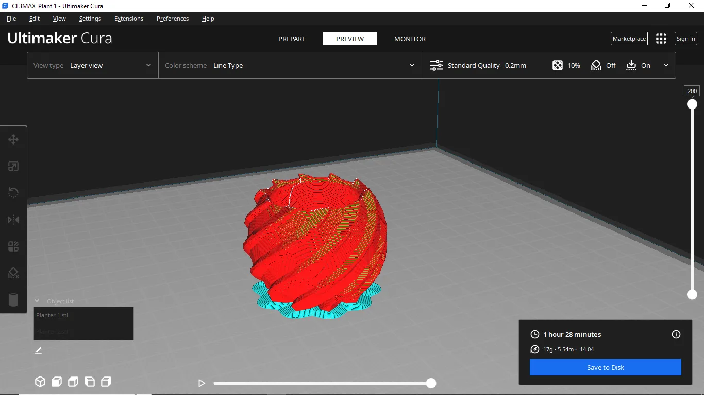The height and width of the screenshot is (395, 704).
Task: Play the layer simulation
Action: pos(202,383)
